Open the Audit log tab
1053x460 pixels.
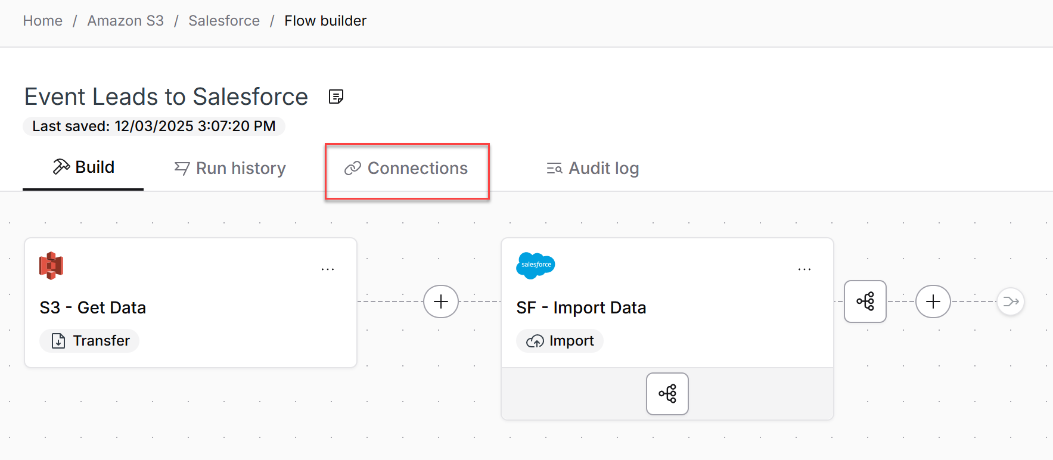click(x=592, y=169)
